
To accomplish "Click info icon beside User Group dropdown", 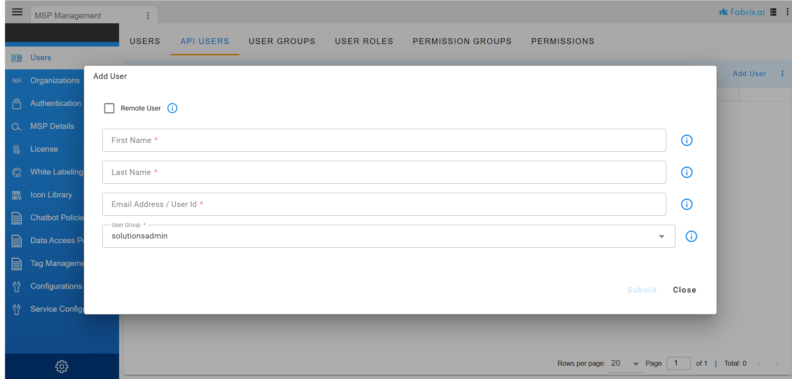I will click(x=691, y=236).
